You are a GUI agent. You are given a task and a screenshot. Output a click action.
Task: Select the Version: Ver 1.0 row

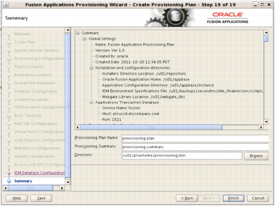click(x=110, y=50)
